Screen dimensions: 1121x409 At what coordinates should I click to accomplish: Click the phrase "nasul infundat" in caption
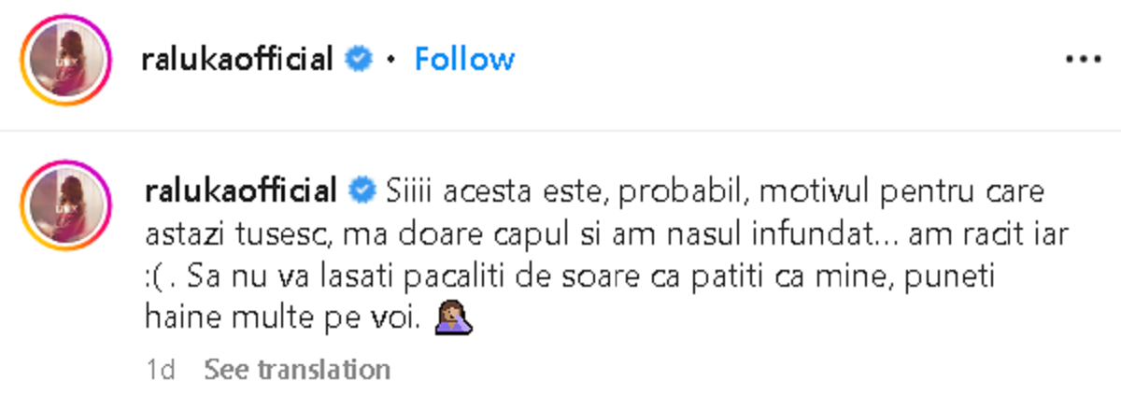tap(773, 235)
